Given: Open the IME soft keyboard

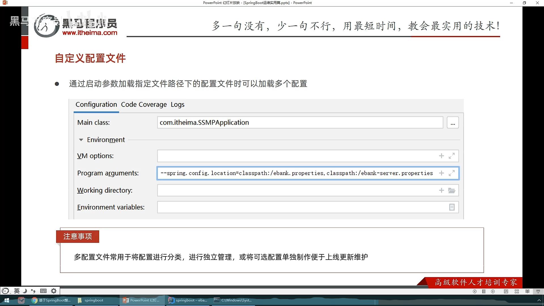Looking at the screenshot, I should tap(43, 291).
